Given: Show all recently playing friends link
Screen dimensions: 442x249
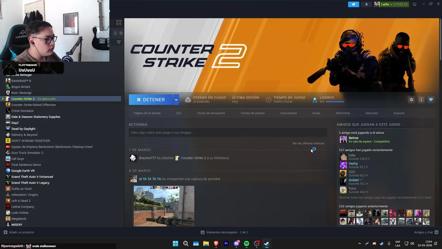Looking at the screenshot, I should pyautogui.click(x=385, y=197).
